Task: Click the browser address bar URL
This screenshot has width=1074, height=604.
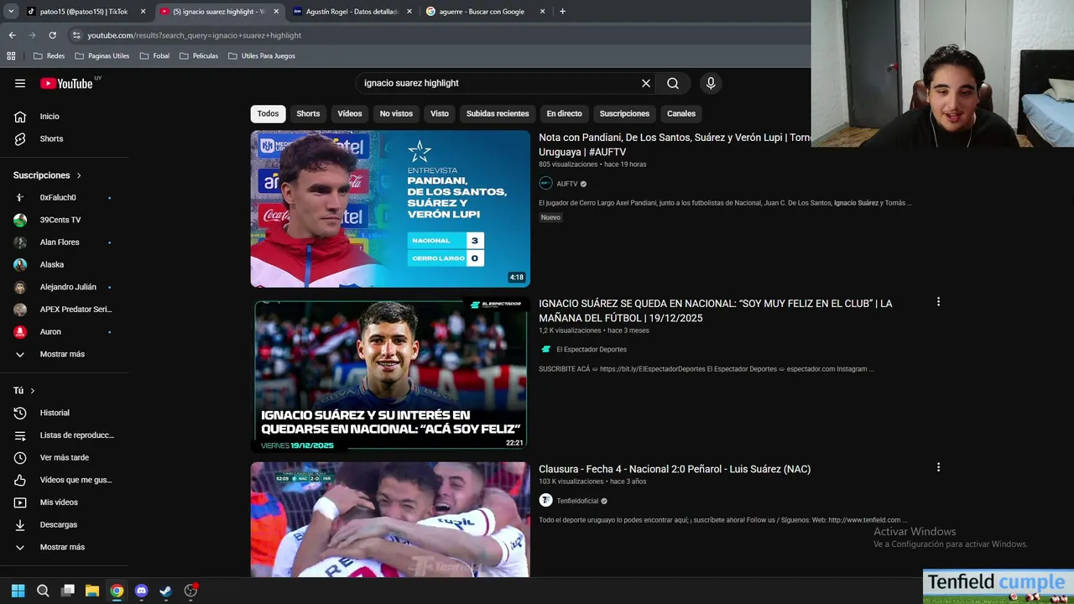Action: click(x=195, y=35)
